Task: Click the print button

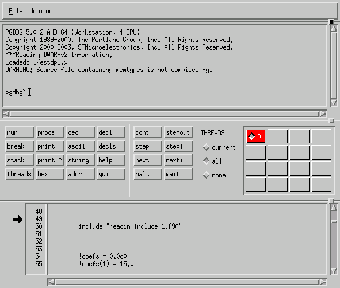Action: tap(50, 146)
